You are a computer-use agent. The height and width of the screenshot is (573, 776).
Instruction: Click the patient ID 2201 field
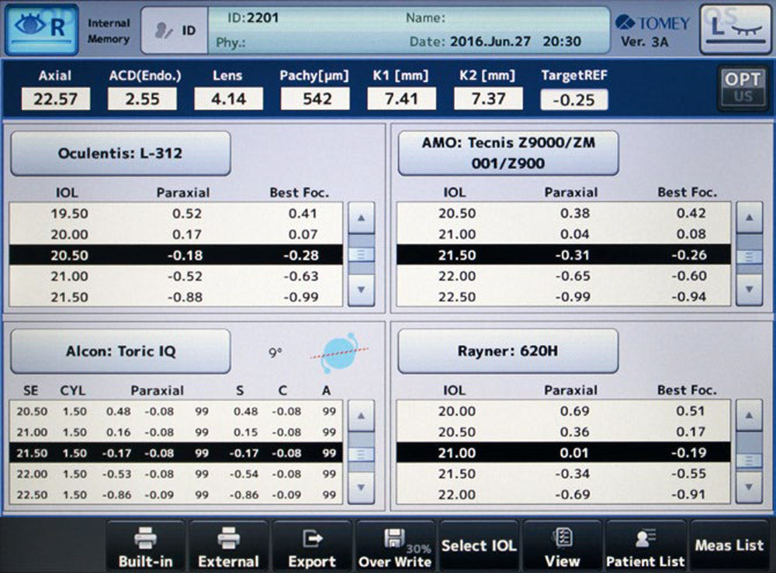253,19
